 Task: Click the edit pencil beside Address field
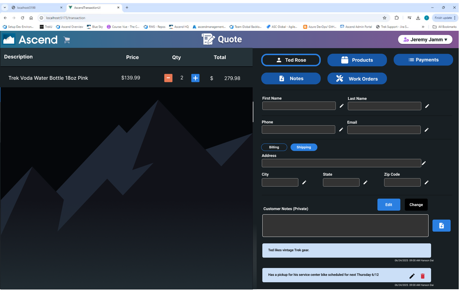pos(424,163)
